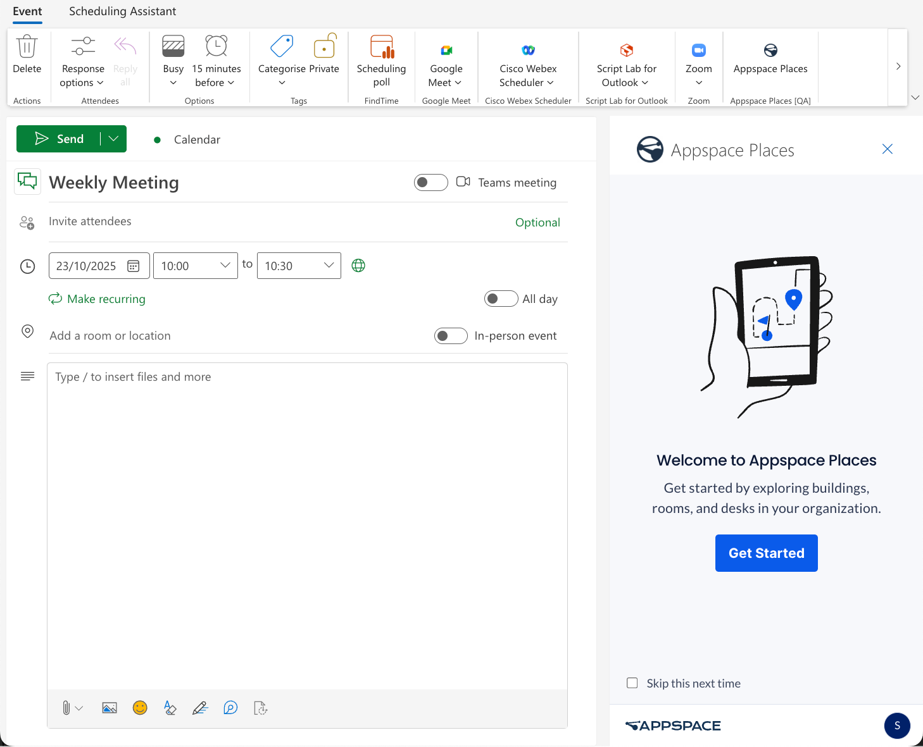Screen dimensions: 923x747
Task: Expand the ribbon with the down chevron
Action: click(915, 97)
